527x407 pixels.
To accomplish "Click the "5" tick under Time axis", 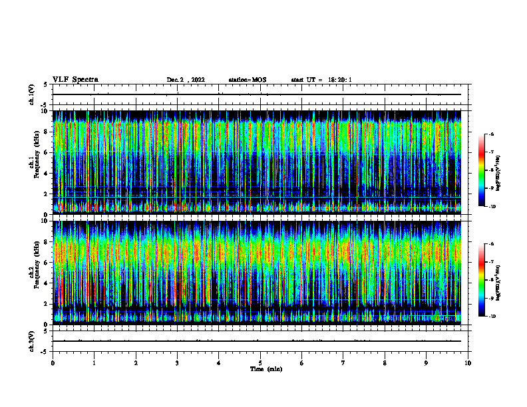I will pyautogui.click(x=260, y=363).
